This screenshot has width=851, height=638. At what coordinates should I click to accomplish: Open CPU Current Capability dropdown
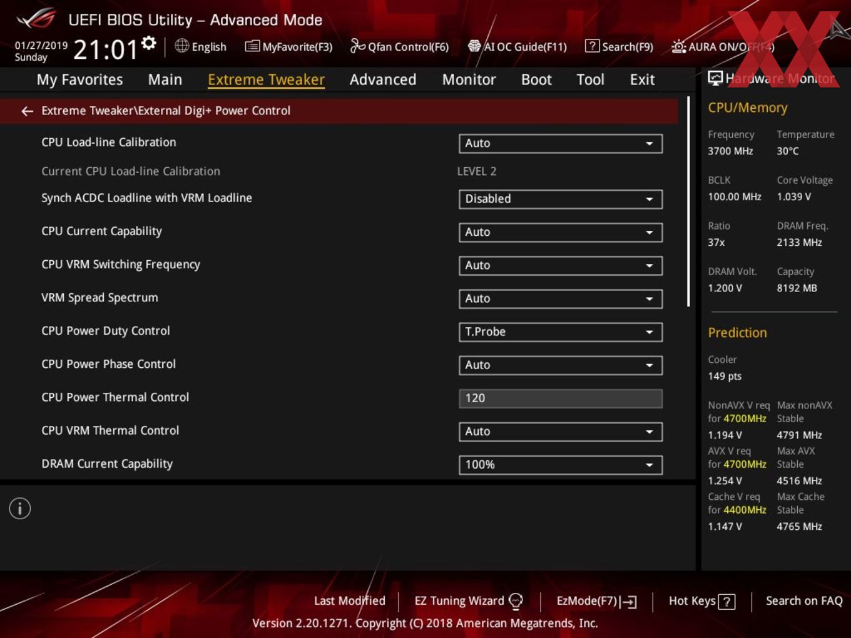point(561,232)
